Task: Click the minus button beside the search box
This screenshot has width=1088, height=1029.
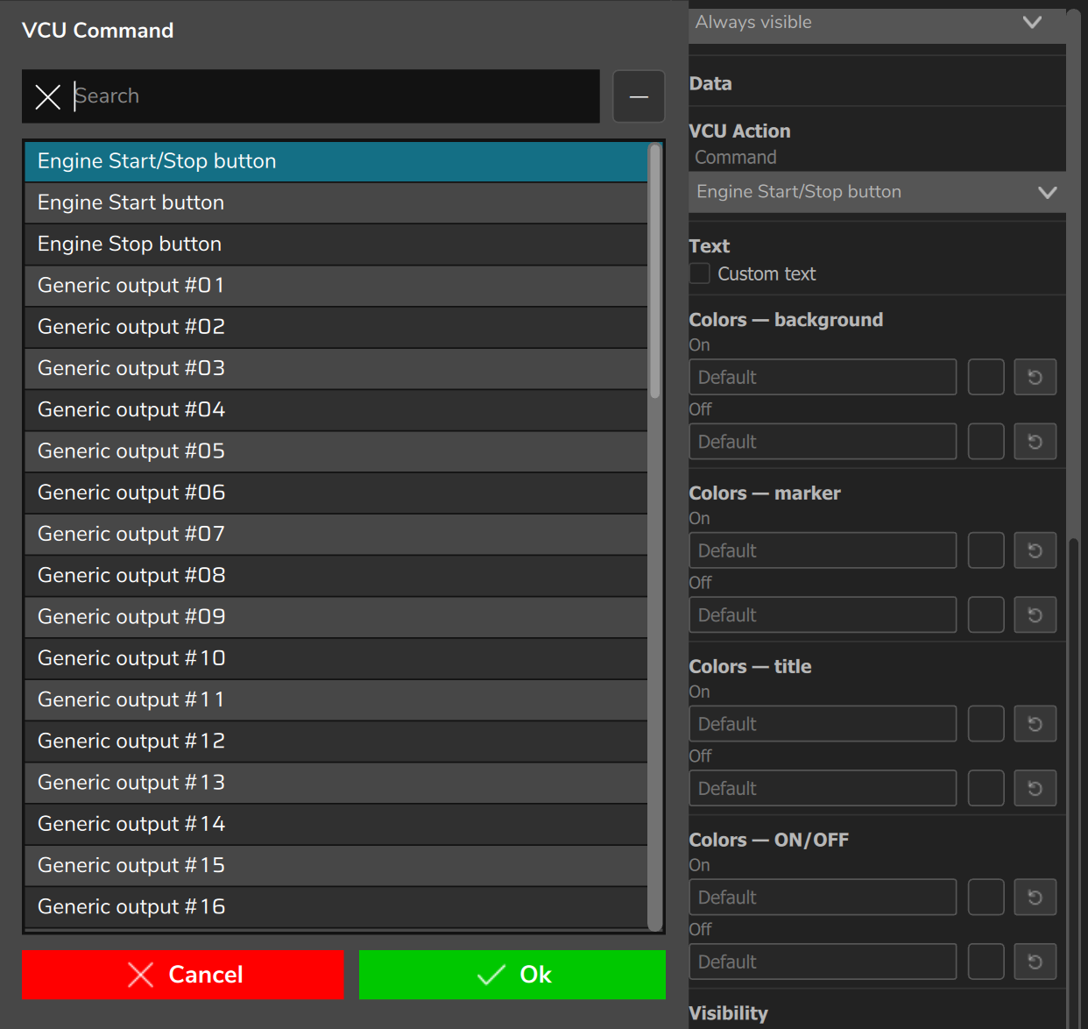Action: click(x=639, y=96)
